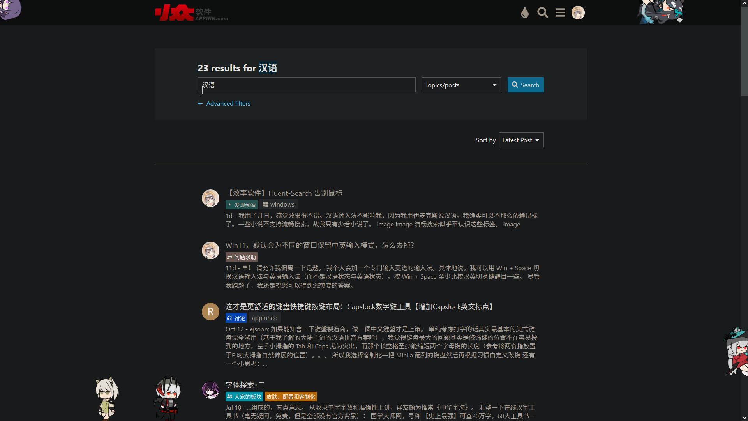
Task: Open the user avatar in header
Action: [x=578, y=13]
